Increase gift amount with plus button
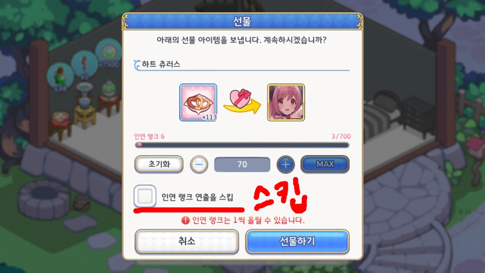Image resolution: width=485 pixels, height=273 pixels. pos(285,164)
